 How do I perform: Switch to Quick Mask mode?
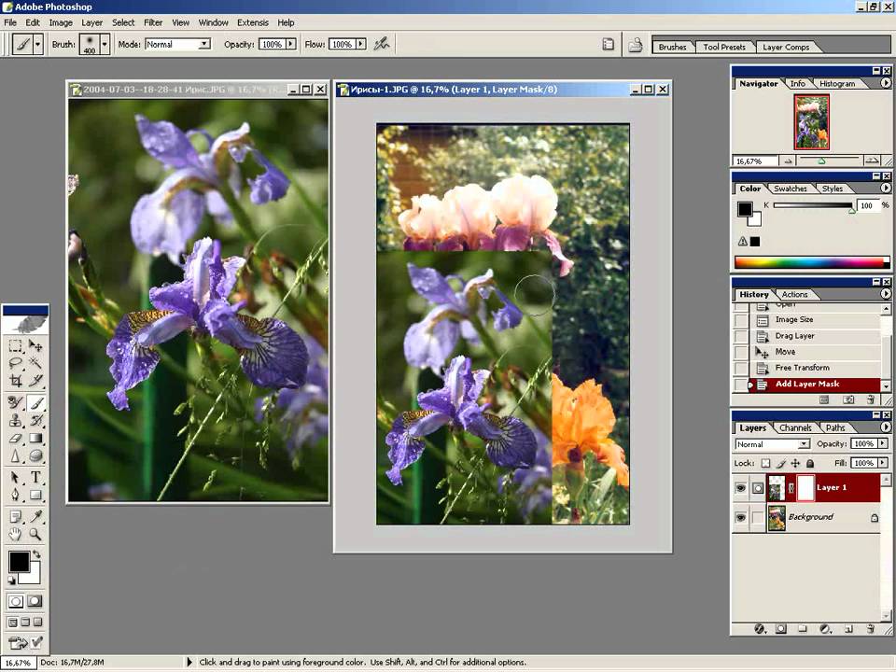point(35,601)
